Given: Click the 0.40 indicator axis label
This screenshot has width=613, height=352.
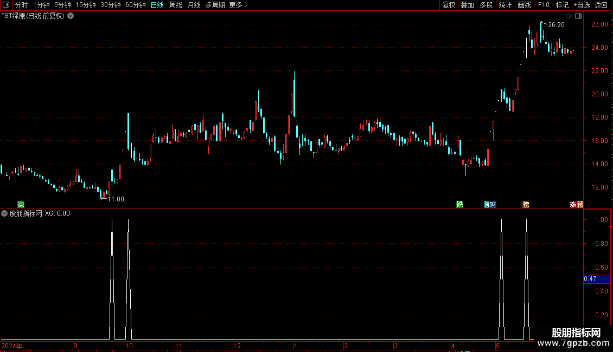Looking at the screenshot, I should [601, 291].
